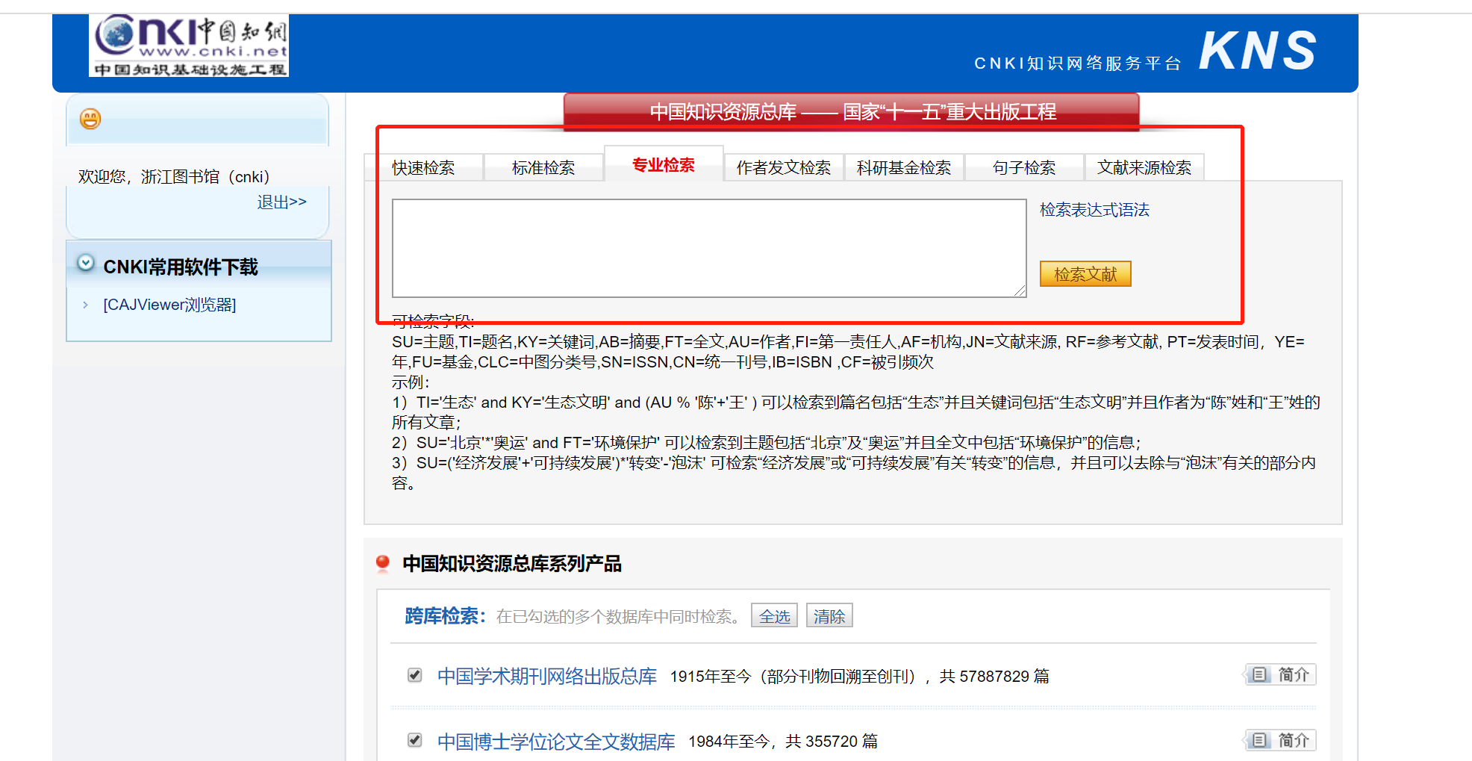1472x761 pixels.
Task: Click the 跨库检索 label
Action: pos(445,616)
